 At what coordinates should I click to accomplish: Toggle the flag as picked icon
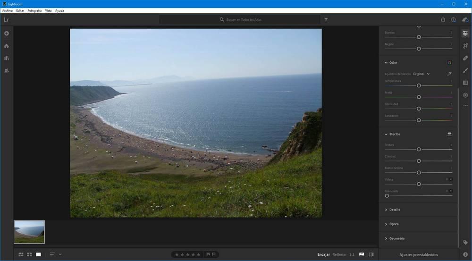pos(208,254)
